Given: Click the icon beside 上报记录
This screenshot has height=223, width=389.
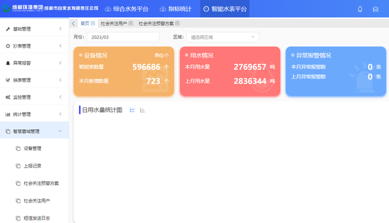Looking at the screenshot, I should coord(18,166).
